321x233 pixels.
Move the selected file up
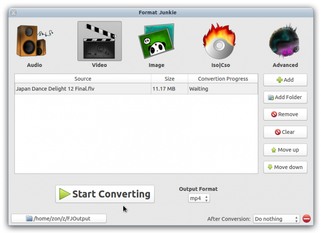(285, 150)
